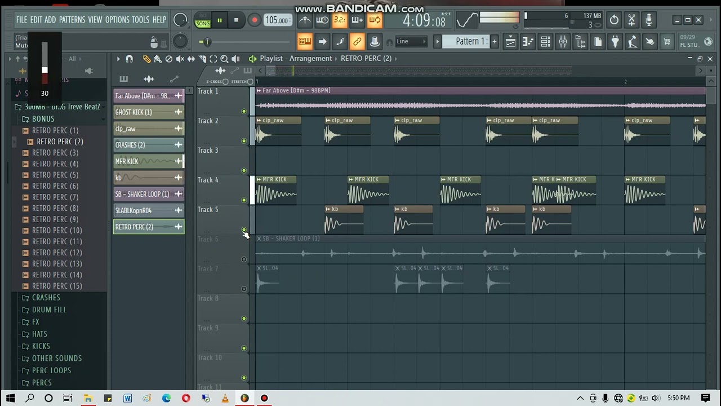The height and width of the screenshot is (406, 721).
Task: Select SB - SHAKER LOOP (1) in picker
Action: [x=149, y=194]
